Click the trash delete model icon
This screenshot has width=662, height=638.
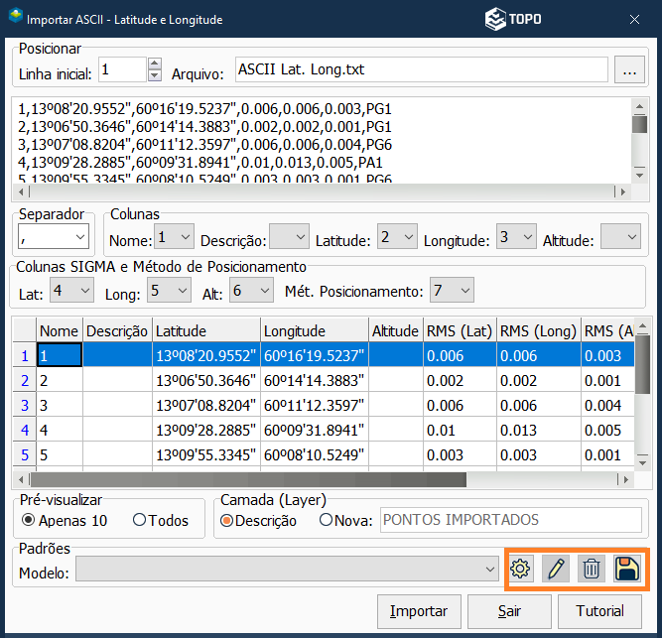coord(592,569)
